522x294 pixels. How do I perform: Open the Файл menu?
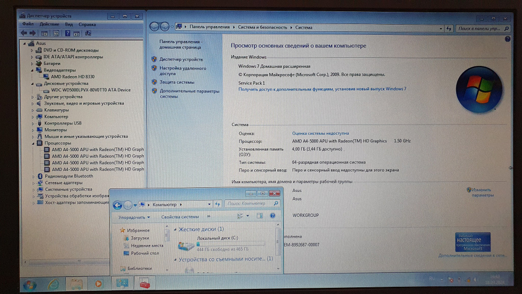[28, 24]
